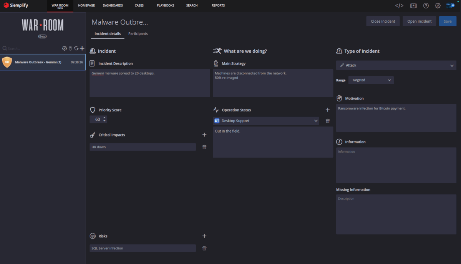Remove the SQL Server infection risk
461x264 pixels.
pos(204,248)
